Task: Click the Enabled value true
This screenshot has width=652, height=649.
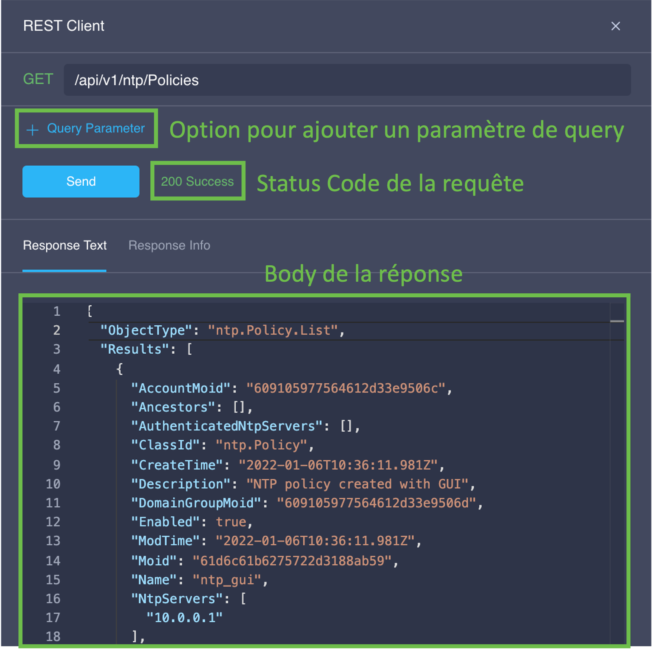Action: (x=231, y=522)
